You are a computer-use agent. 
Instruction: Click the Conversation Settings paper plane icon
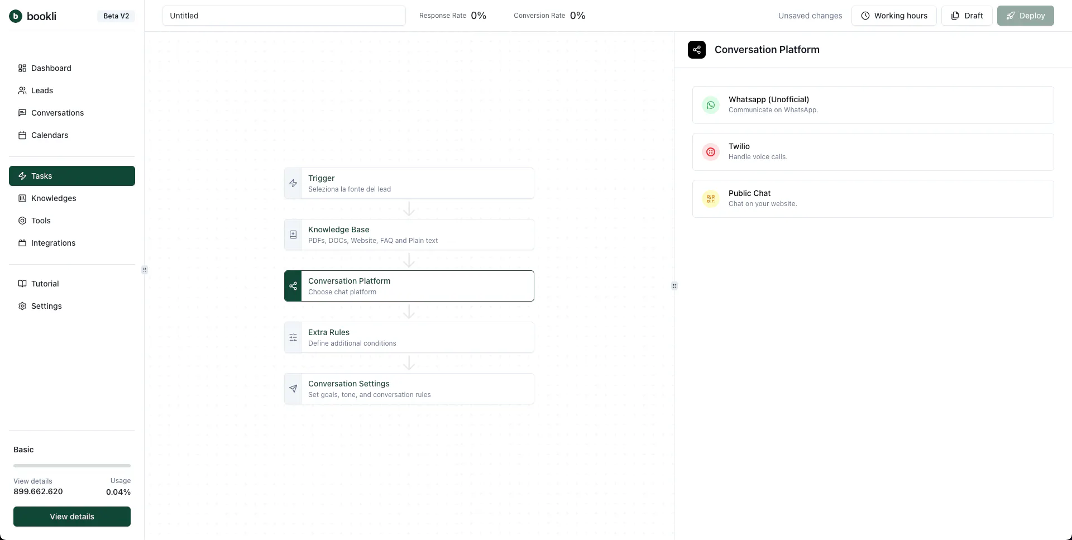coord(293,389)
